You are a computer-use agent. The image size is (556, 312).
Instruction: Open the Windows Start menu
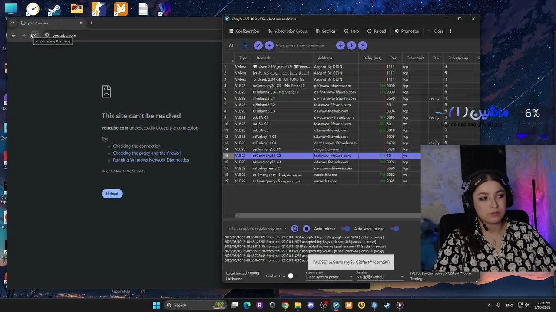coord(156,305)
